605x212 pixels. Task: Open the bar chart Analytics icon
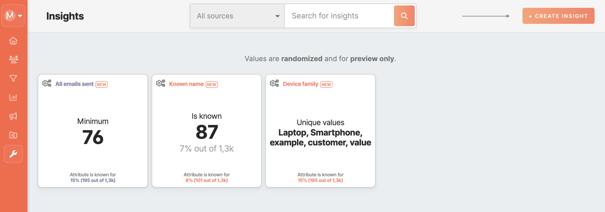click(13, 97)
